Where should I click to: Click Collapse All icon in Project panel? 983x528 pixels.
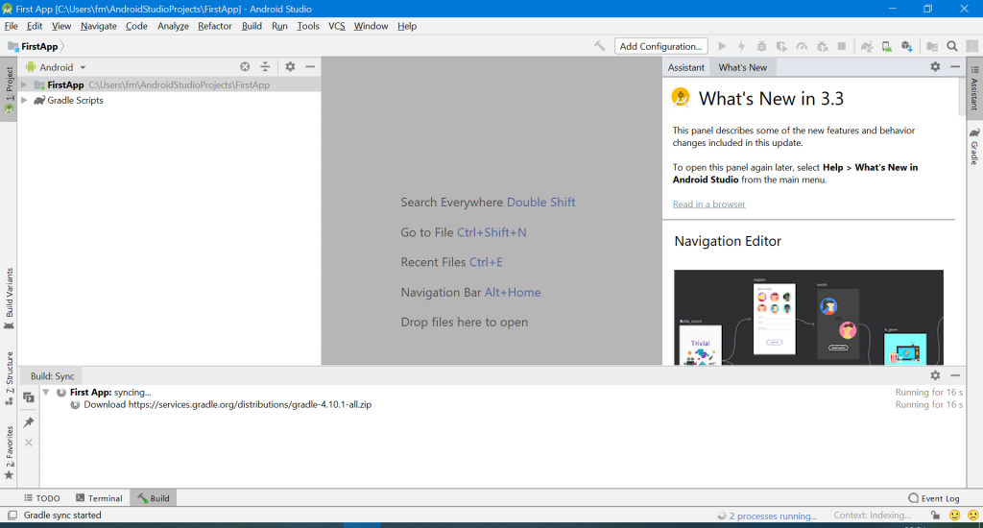[x=265, y=66]
